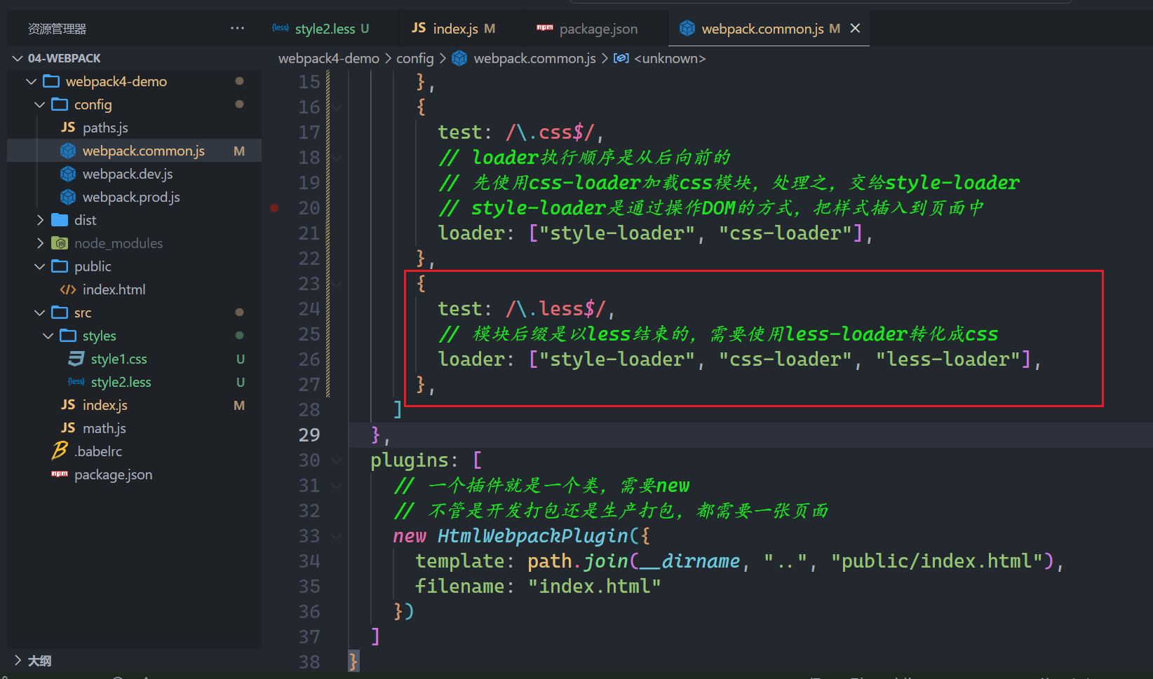1153x679 pixels.
Task: Collapse the public folder
Action: 39,266
